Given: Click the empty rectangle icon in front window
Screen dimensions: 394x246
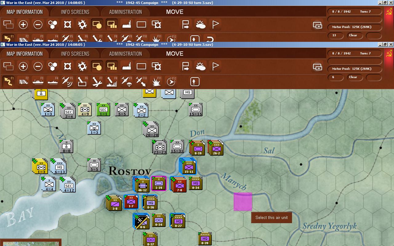Looking at the screenshot, I should click(141, 66).
